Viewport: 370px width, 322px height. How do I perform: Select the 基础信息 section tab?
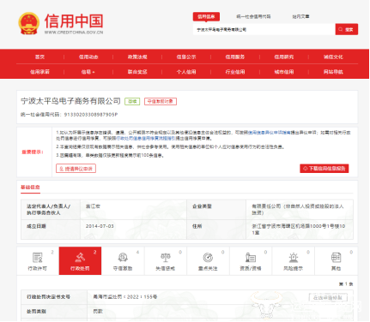pos(30,188)
